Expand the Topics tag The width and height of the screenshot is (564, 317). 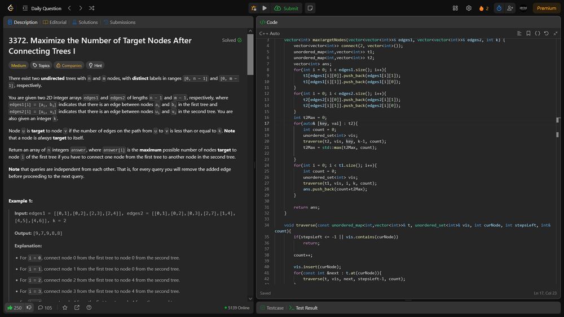tap(41, 65)
